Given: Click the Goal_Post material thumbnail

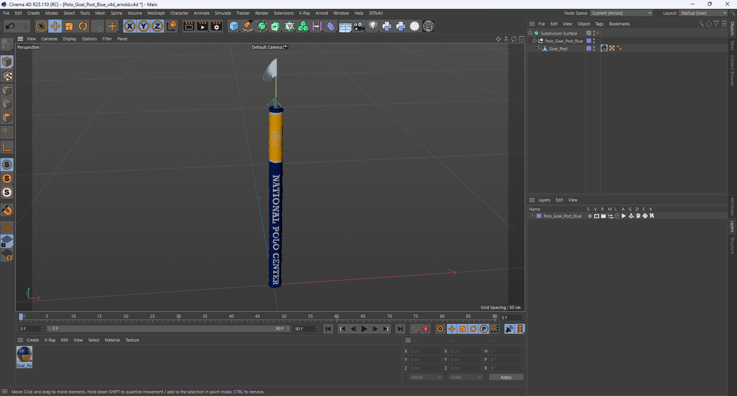Looking at the screenshot, I should [24, 355].
